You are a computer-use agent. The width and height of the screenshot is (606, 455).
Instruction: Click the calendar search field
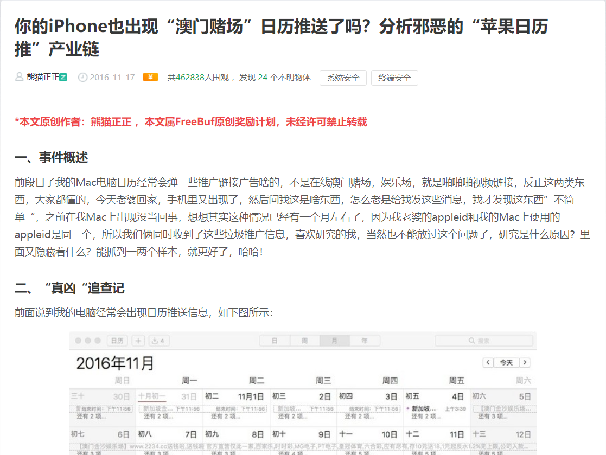(484, 341)
